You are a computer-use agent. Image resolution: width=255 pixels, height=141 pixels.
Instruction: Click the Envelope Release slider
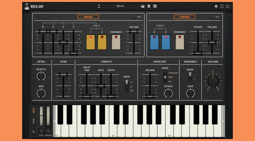[150, 86]
